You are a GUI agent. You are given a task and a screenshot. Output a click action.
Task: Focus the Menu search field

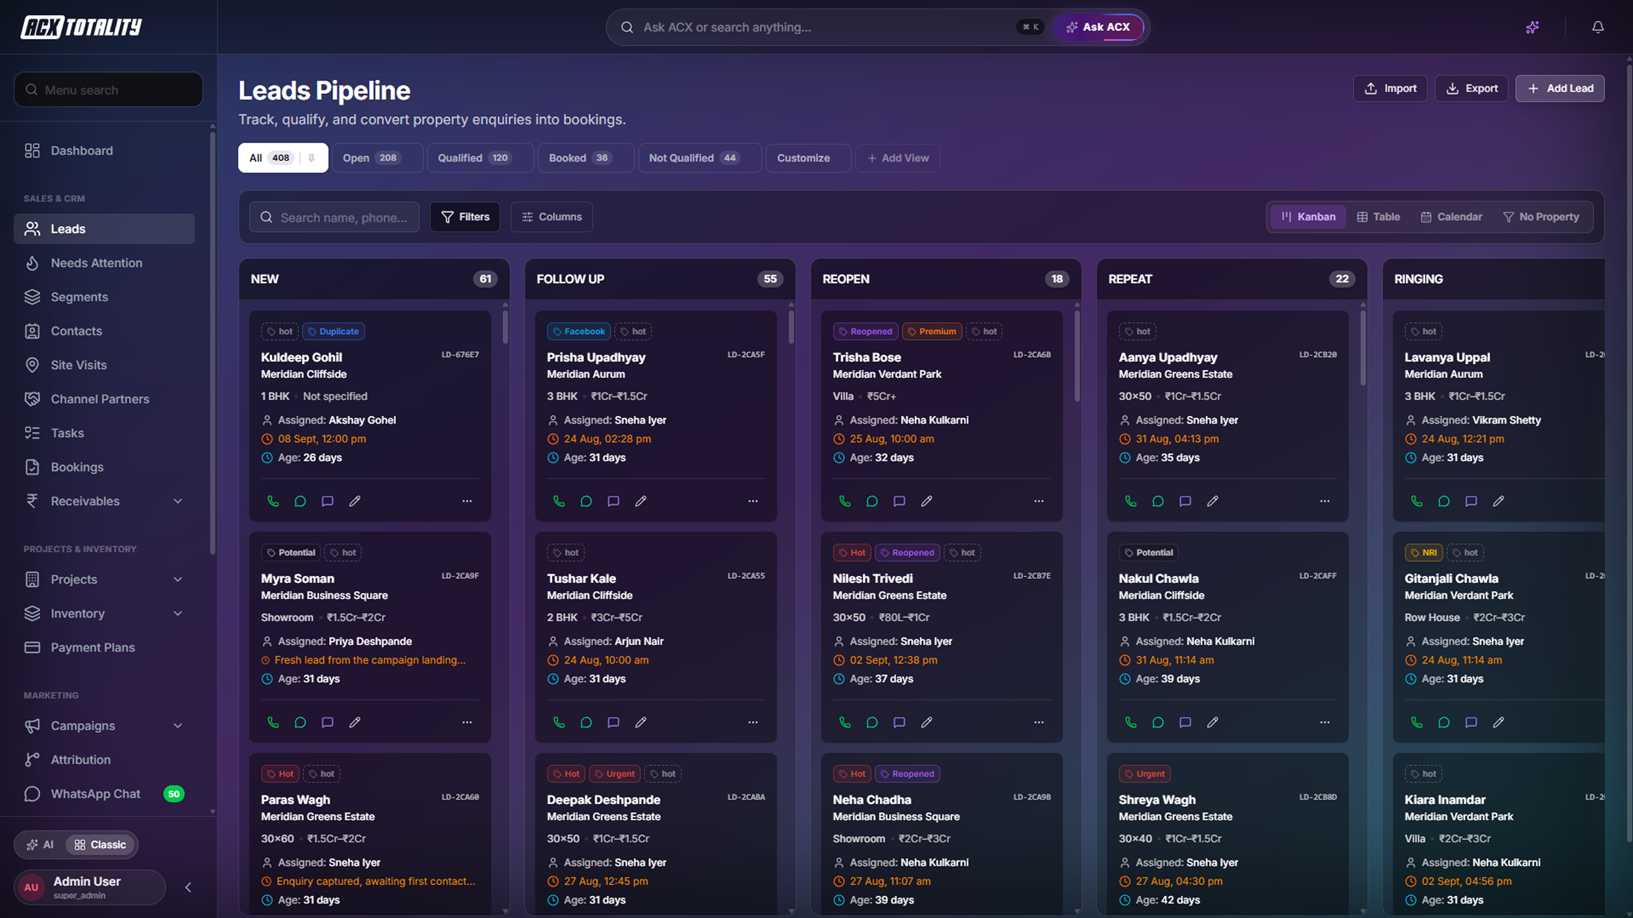(108, 89)
